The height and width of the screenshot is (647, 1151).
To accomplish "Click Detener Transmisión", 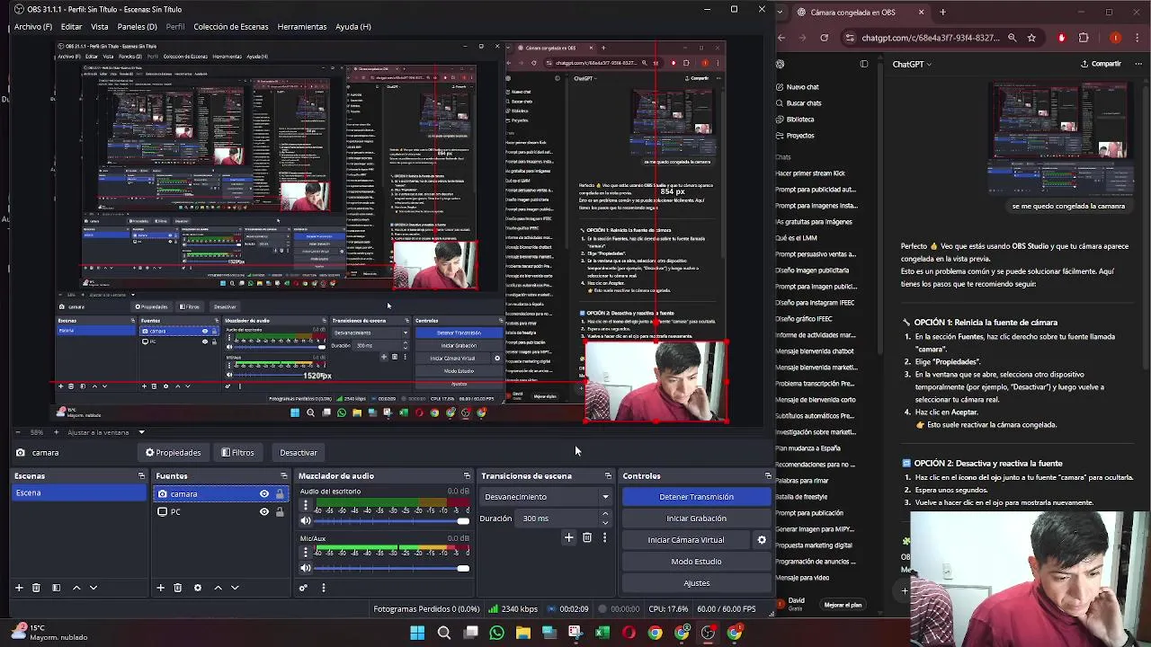I will (x=696, y=496).
